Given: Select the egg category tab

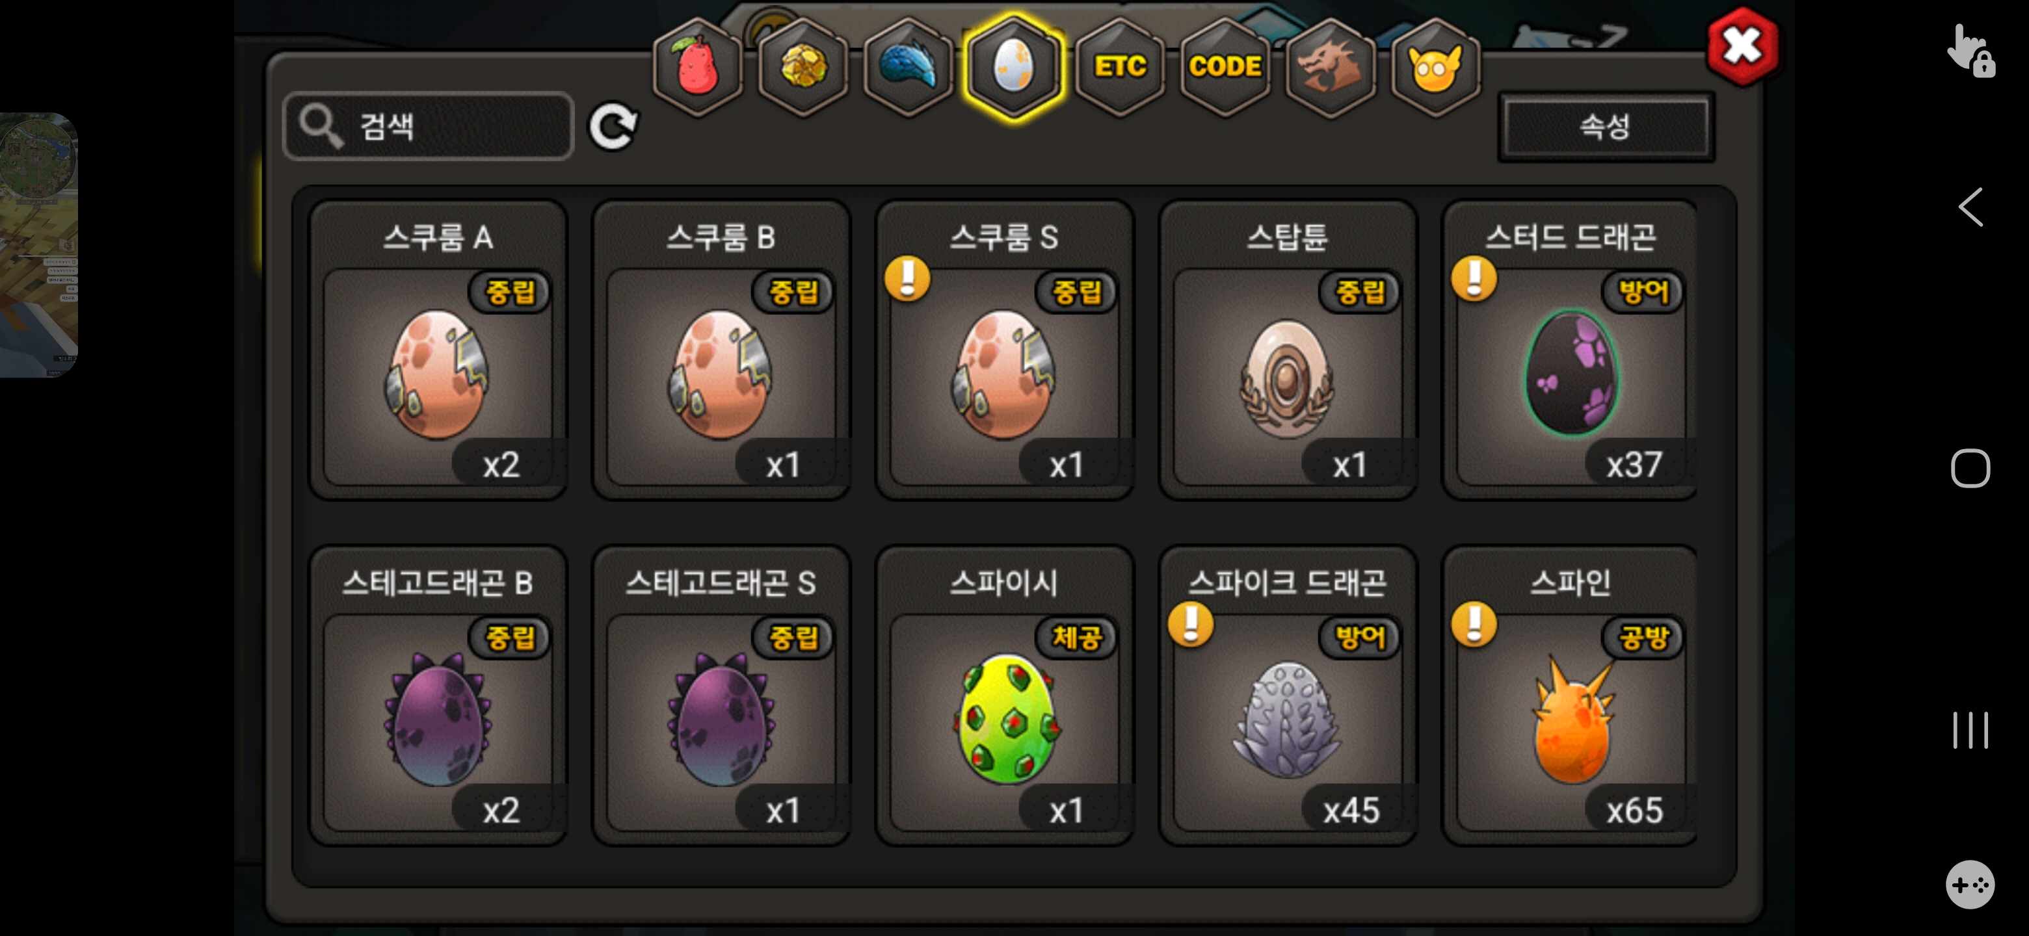Looking at the screenshot, I should [x=1014, y=67].
